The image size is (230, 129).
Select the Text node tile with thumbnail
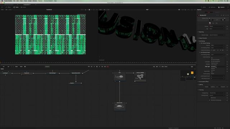(x=120, y=76)
